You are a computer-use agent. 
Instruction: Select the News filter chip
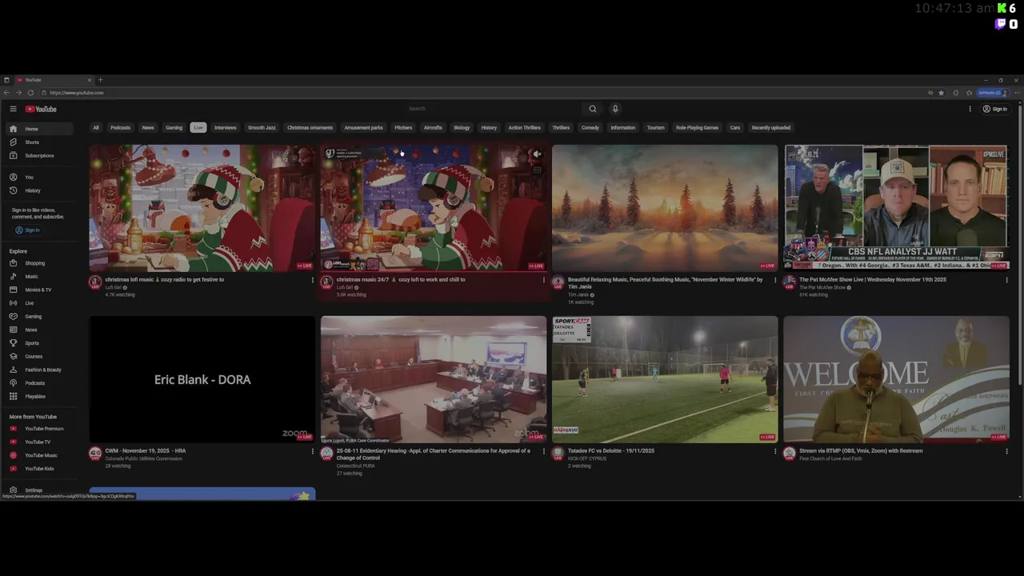148,127
